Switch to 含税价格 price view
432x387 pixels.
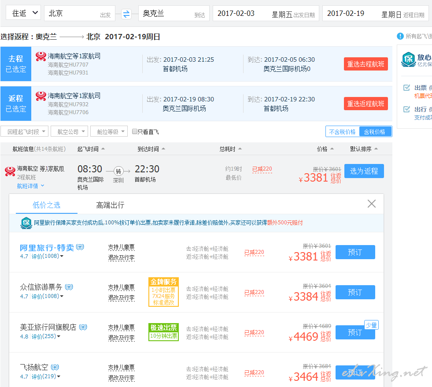[x=375, y=132]
